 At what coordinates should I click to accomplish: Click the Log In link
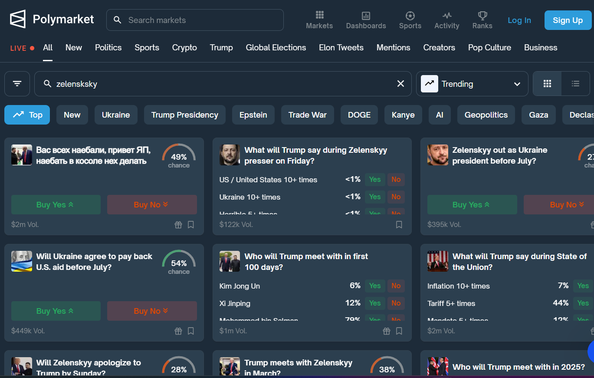coord(519,20)
